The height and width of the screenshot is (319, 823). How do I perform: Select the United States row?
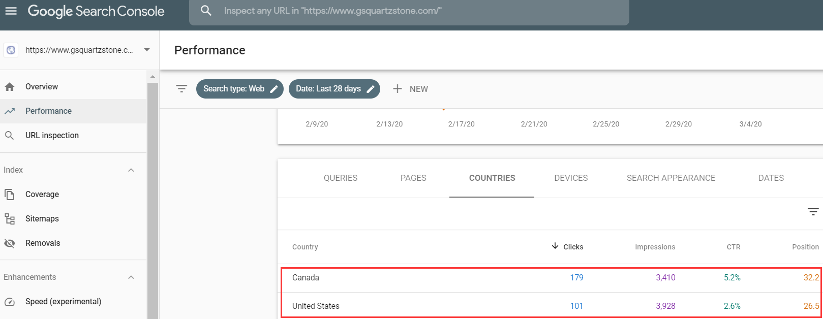[551, 306]
